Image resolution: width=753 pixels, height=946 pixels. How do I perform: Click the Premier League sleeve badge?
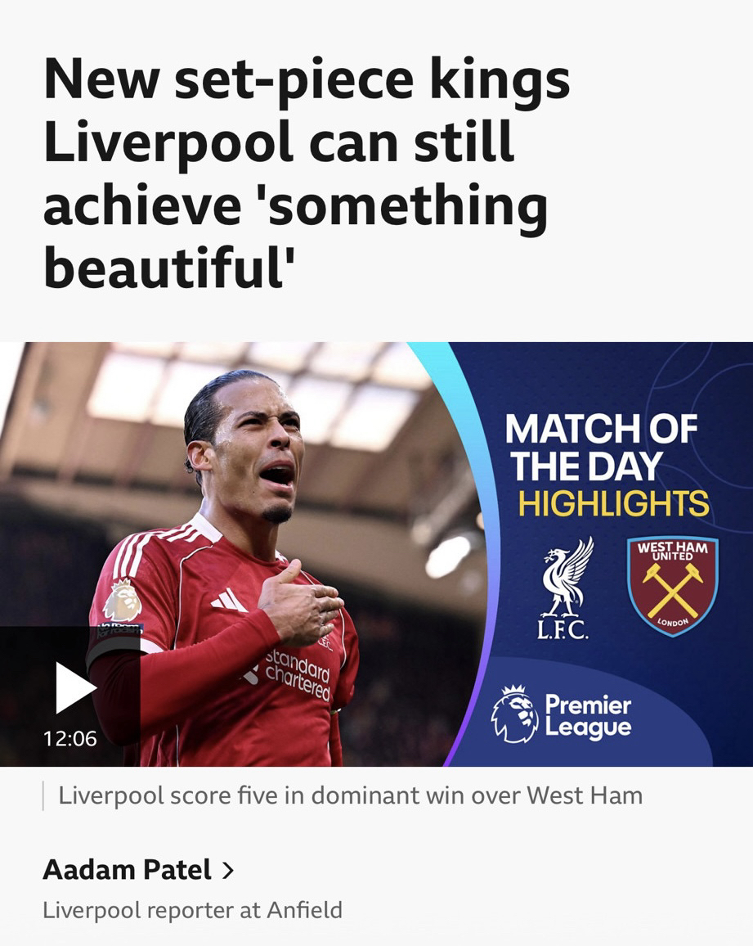pyautogui.click(x=123, y=601)
